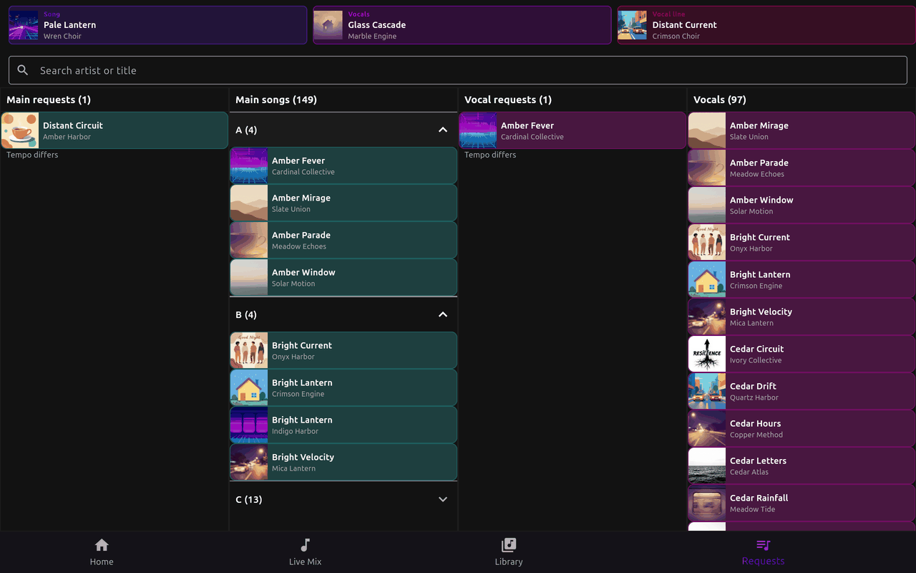Go to the Home tab

(x=102, y=552)
